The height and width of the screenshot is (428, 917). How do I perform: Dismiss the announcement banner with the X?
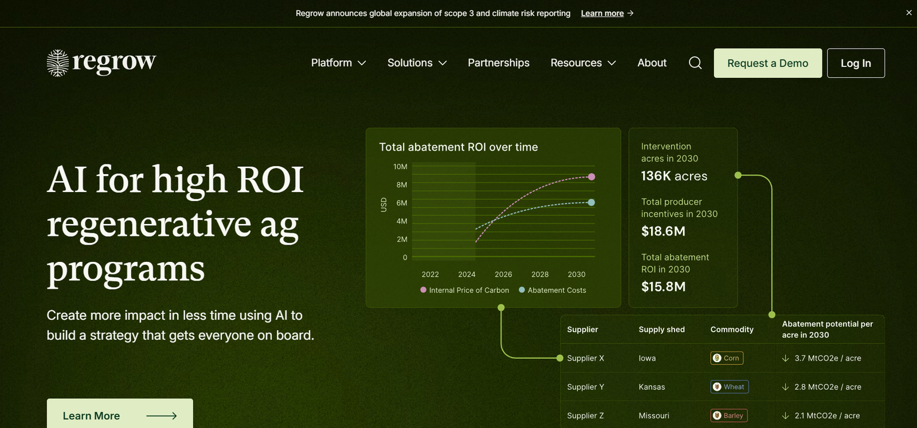pyautogui.click(x=909, y=13)
